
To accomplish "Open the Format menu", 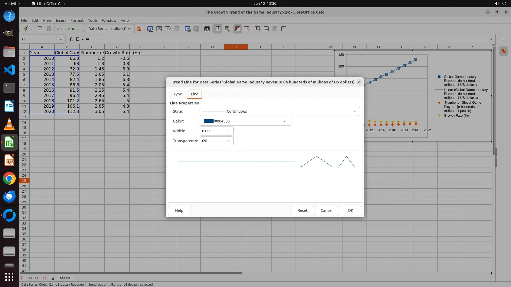I will 77,20.
